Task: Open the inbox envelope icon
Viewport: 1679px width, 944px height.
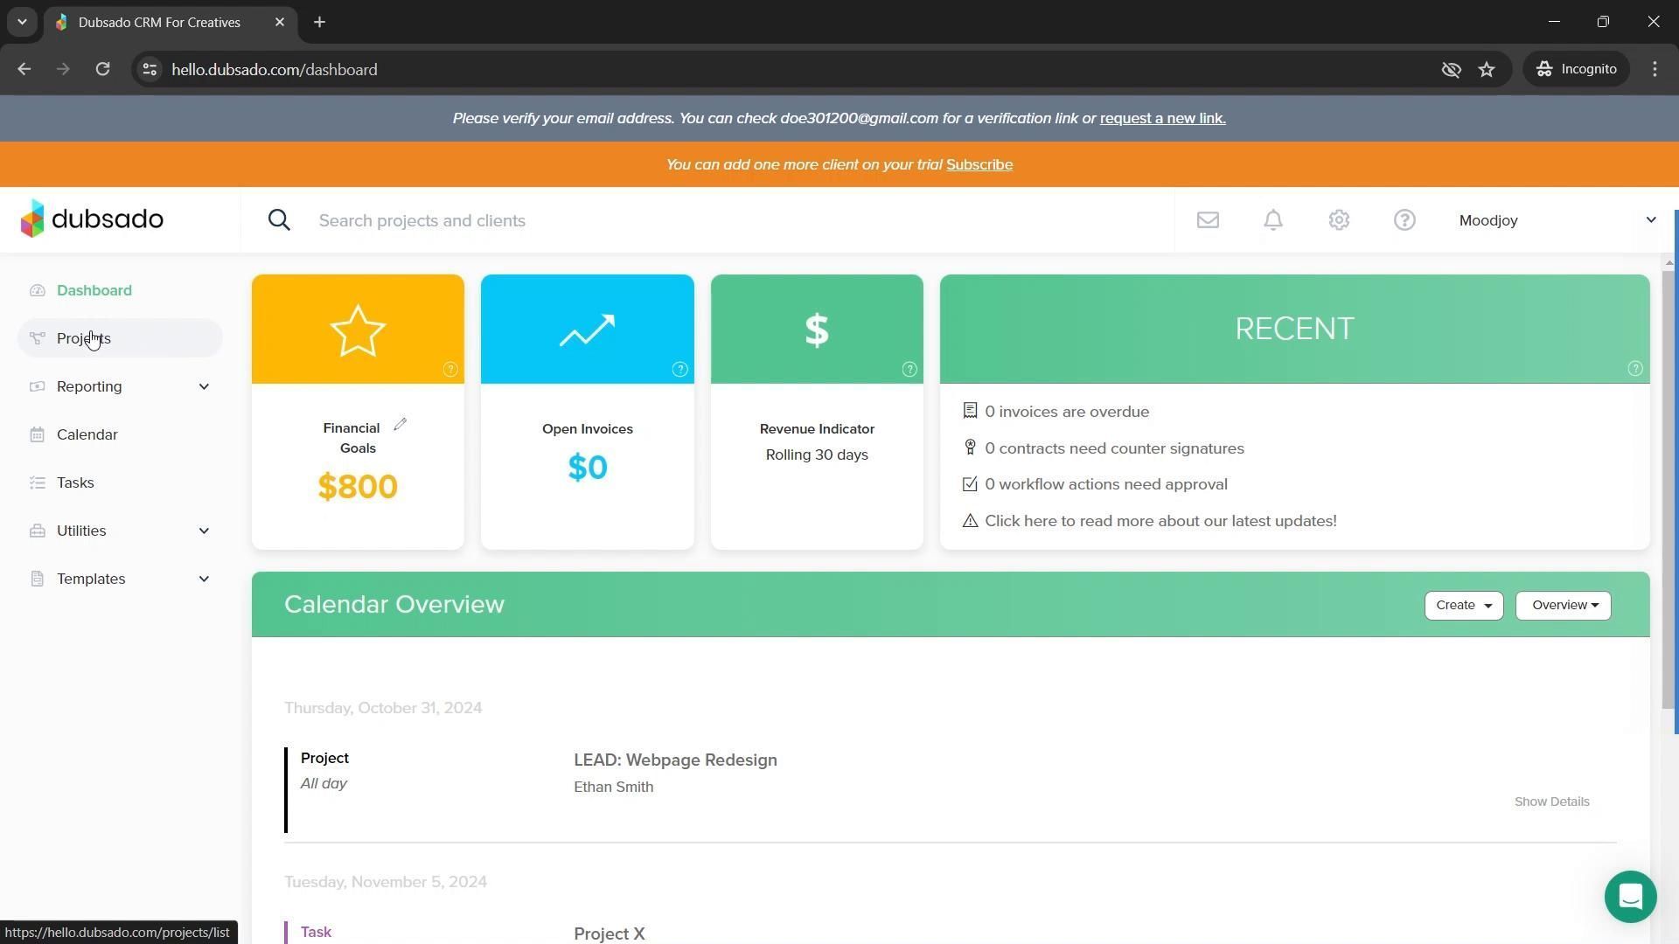Action: [x=1208, y=220]
